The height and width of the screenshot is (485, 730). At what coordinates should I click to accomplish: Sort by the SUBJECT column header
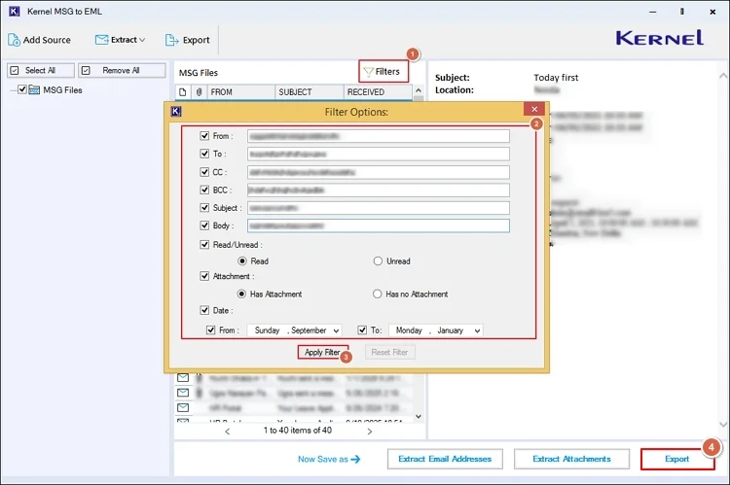pos(310,92)
